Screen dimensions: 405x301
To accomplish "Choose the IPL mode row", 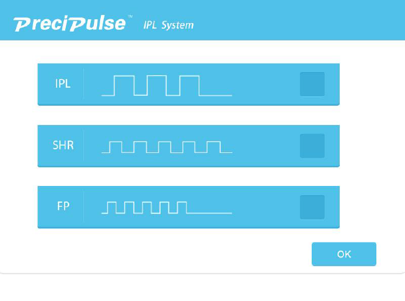I will 189,85.
